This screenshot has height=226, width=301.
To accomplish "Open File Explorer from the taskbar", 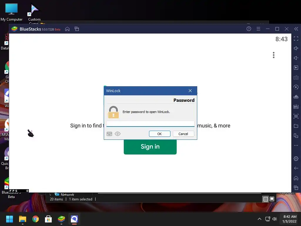I will point(22,219).
